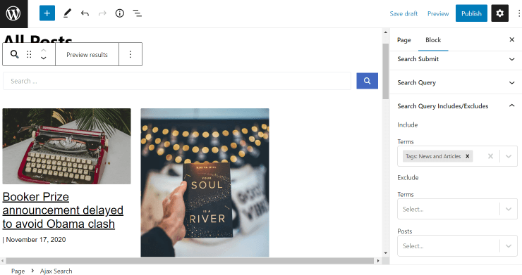Switch to the Block tab
Viewport: 522px width, 275px height.
pos(433,40)
